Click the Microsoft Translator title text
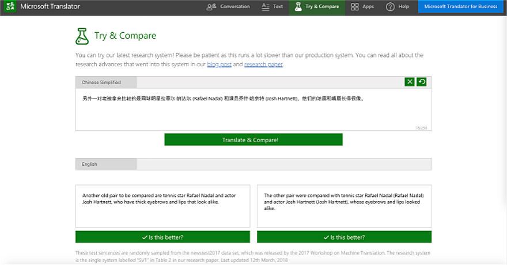 (x=50, y=6)
